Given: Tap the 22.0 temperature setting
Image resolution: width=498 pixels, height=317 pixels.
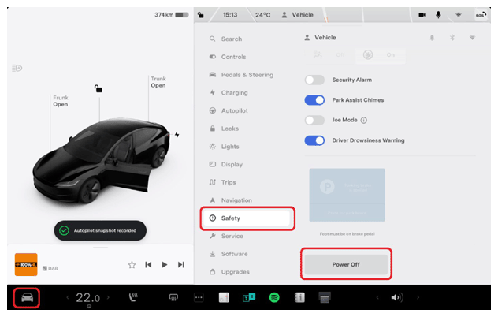Looking at the screenshot, I should (x=88, y=298).
